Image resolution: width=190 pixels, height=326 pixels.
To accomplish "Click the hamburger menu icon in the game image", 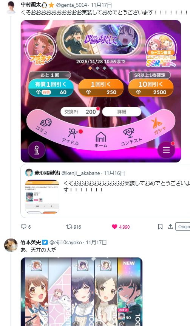I will [x=166, y=150].
